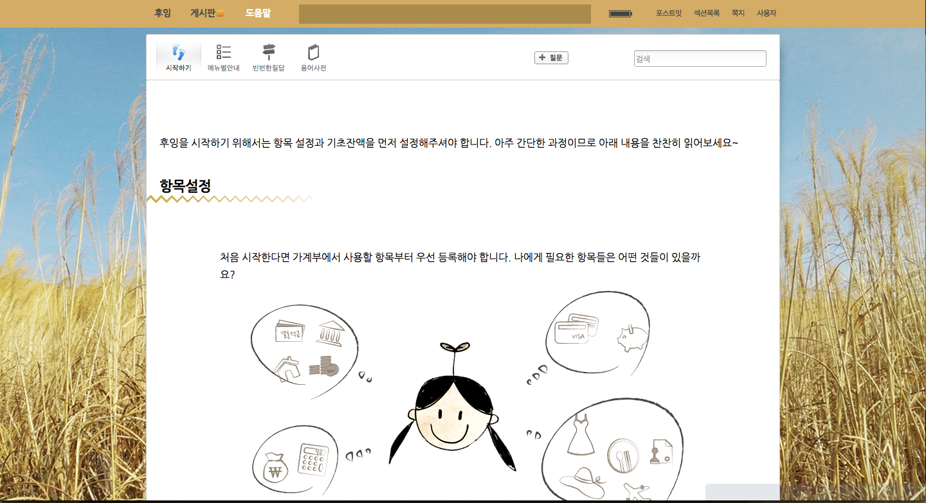The width and height of the screenshot is (926, 503).
Task: Open the 게시판 menu
Action: (203, 13)
